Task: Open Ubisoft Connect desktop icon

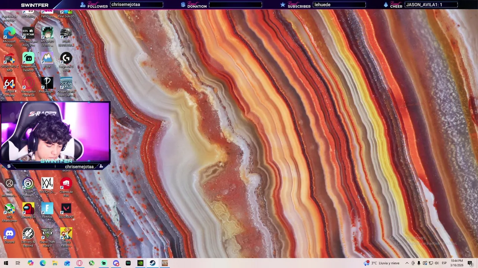Action: click(28, 187)
